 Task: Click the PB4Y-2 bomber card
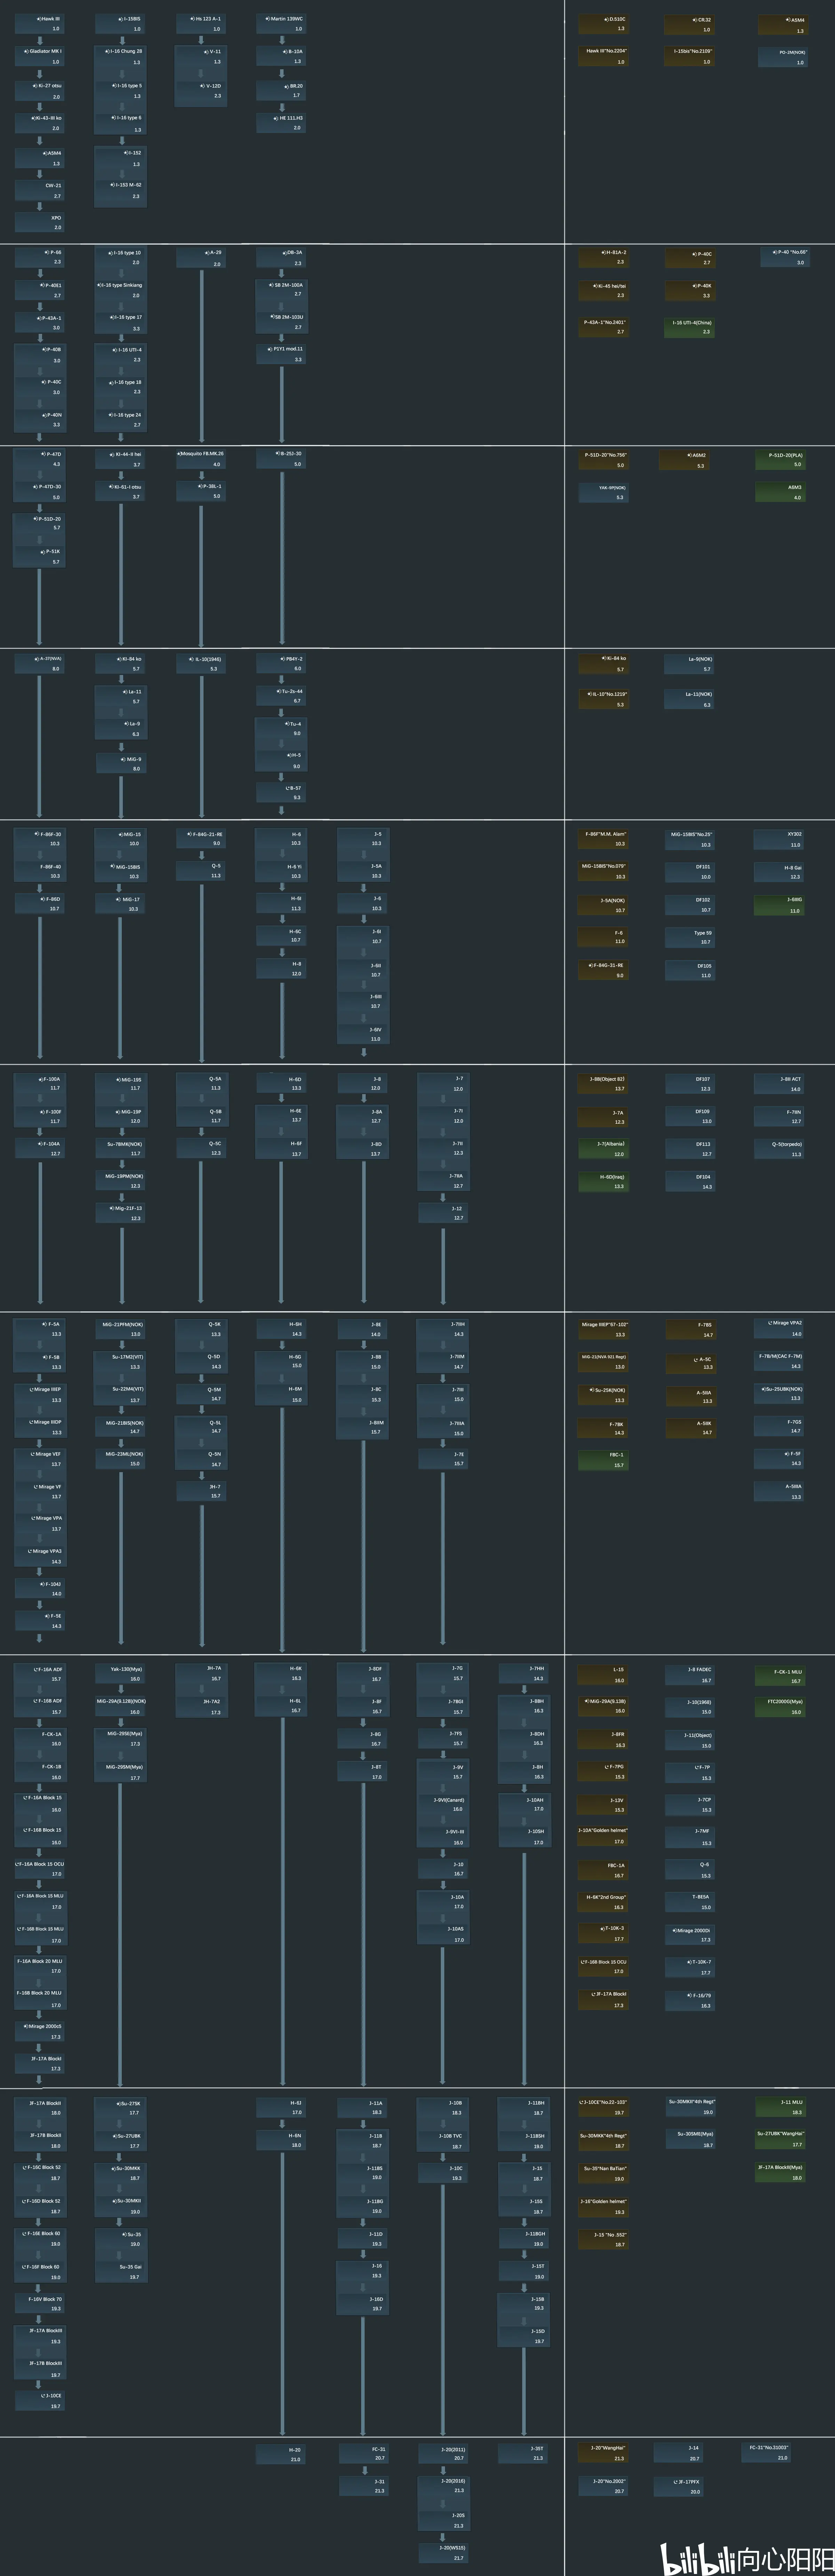click(x=281, y=663)
